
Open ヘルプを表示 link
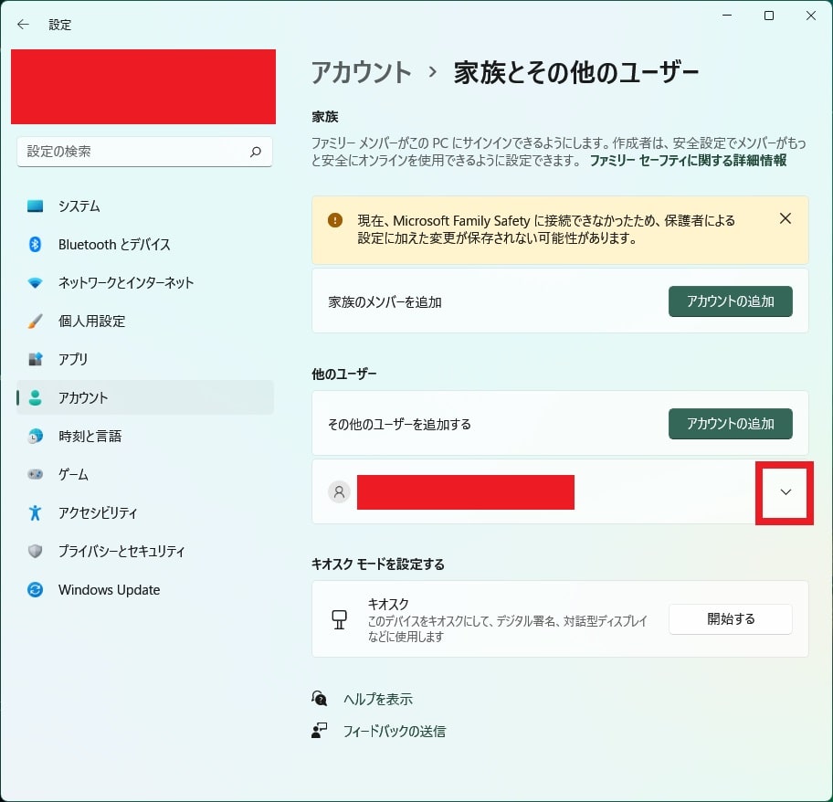coord(378,699)
